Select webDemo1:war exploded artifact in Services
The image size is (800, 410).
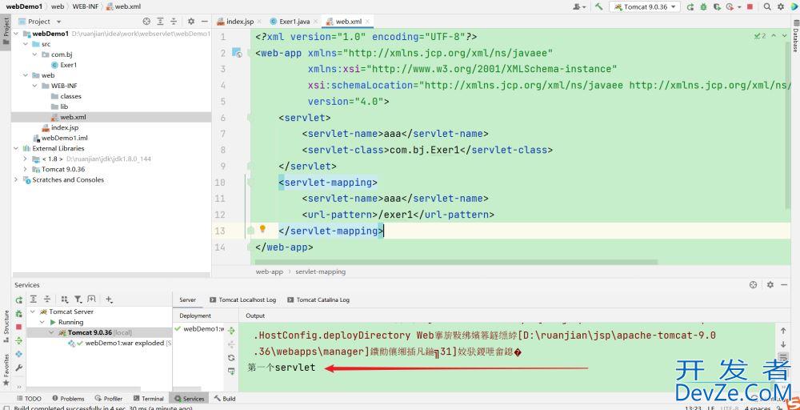click(120, 343)
